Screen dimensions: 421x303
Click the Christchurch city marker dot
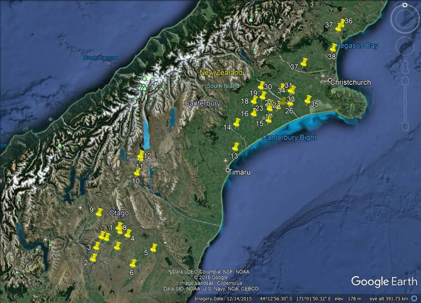click(x=330, y=80)
